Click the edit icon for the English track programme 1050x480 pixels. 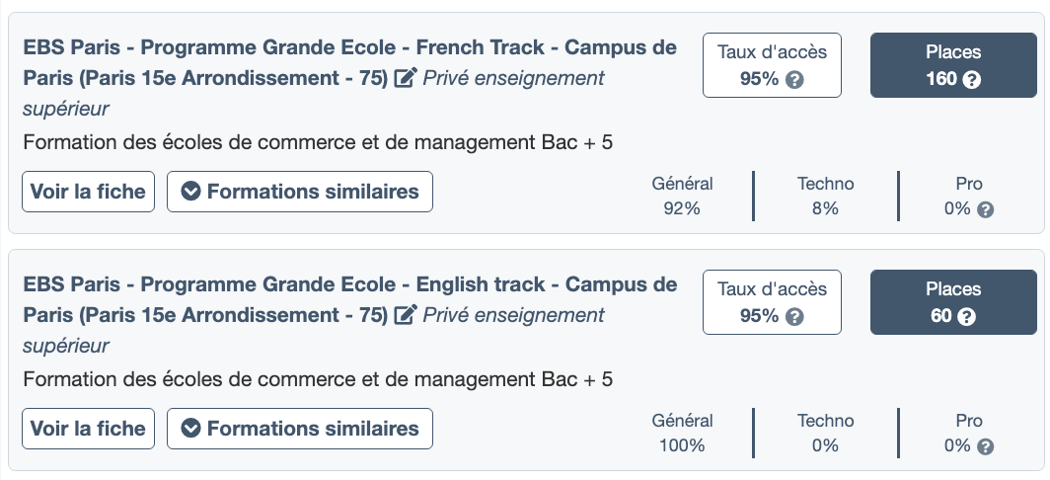pos(405,315)
